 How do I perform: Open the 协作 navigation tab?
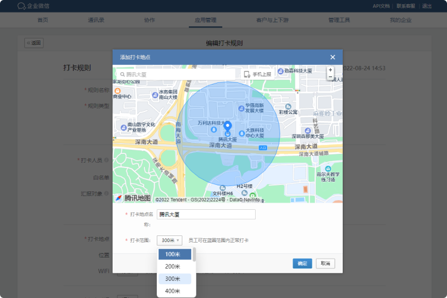[x=150, y=20]
